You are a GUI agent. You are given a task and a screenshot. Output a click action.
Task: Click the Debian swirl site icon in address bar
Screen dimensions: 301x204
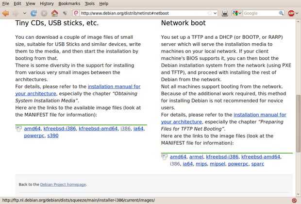(x=76, y=13)
